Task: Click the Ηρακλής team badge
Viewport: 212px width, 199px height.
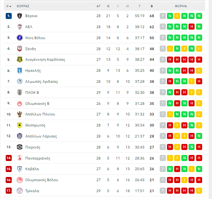Action: click(x=20, y=71)
